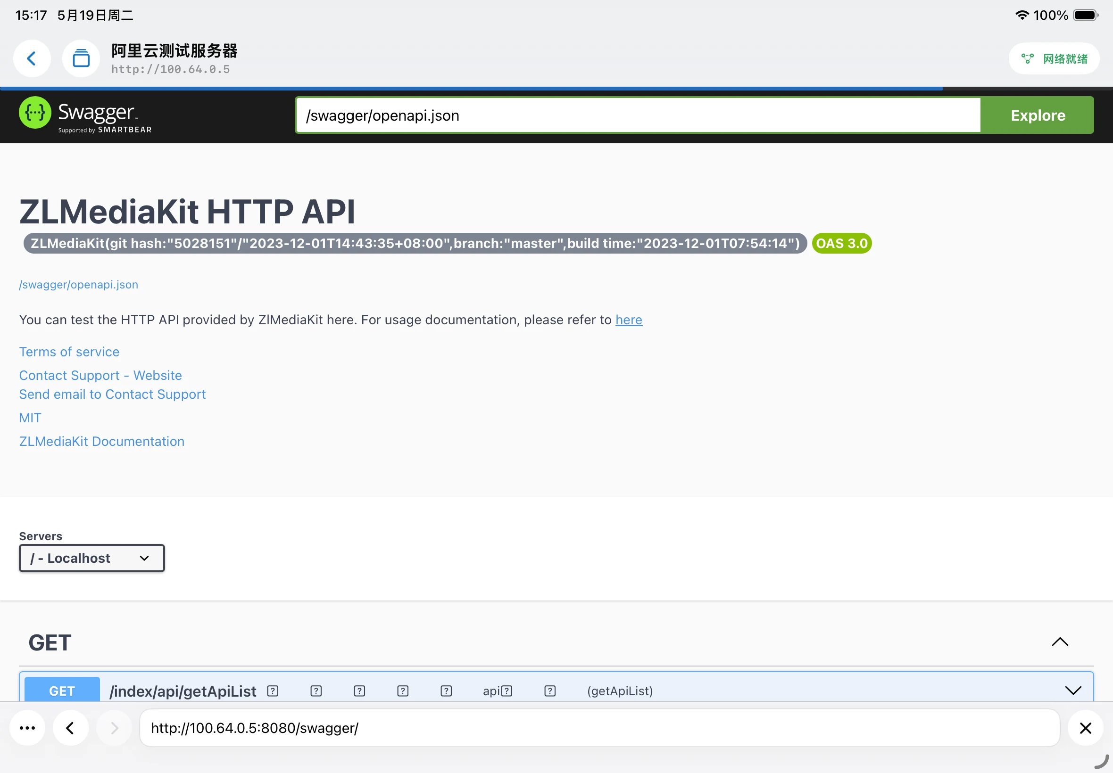
Task: Click the GET section heading
Action: (x=50, y=643)
